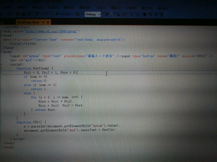Click the </script> closing tag
This screenshot has height=162, width=217.
coord(18,139)
